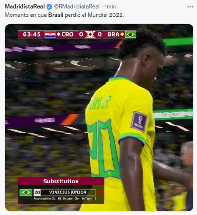Click the 63:45 match clock
Image resolution: width=197 pixels, height=215 pixels.
(x=32, y=34)
